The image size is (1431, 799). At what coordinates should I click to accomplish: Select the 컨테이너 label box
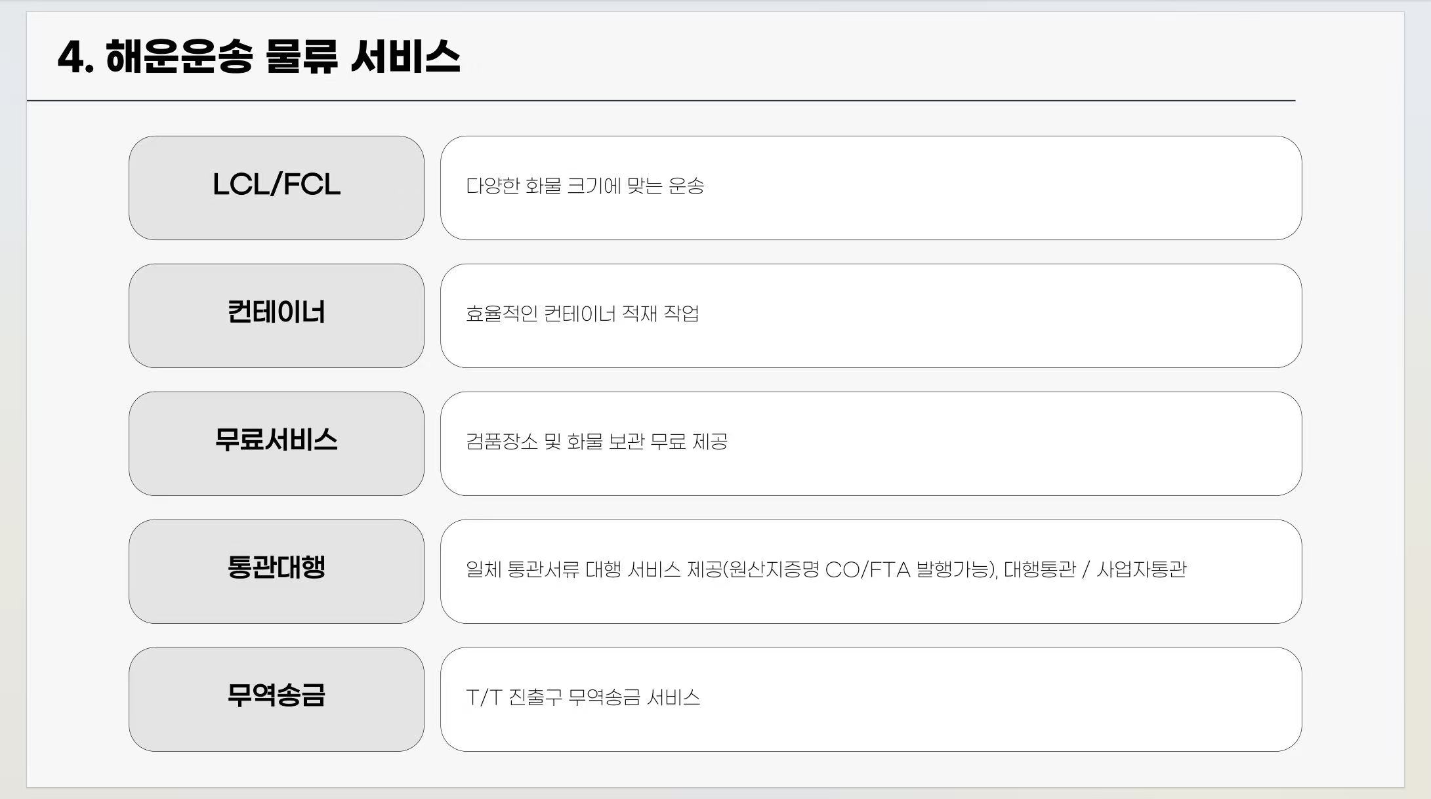click(276, 316)
